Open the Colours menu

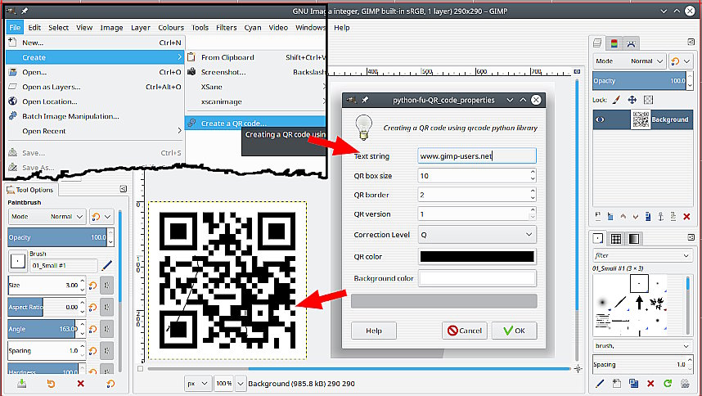[x=171, y=27]
